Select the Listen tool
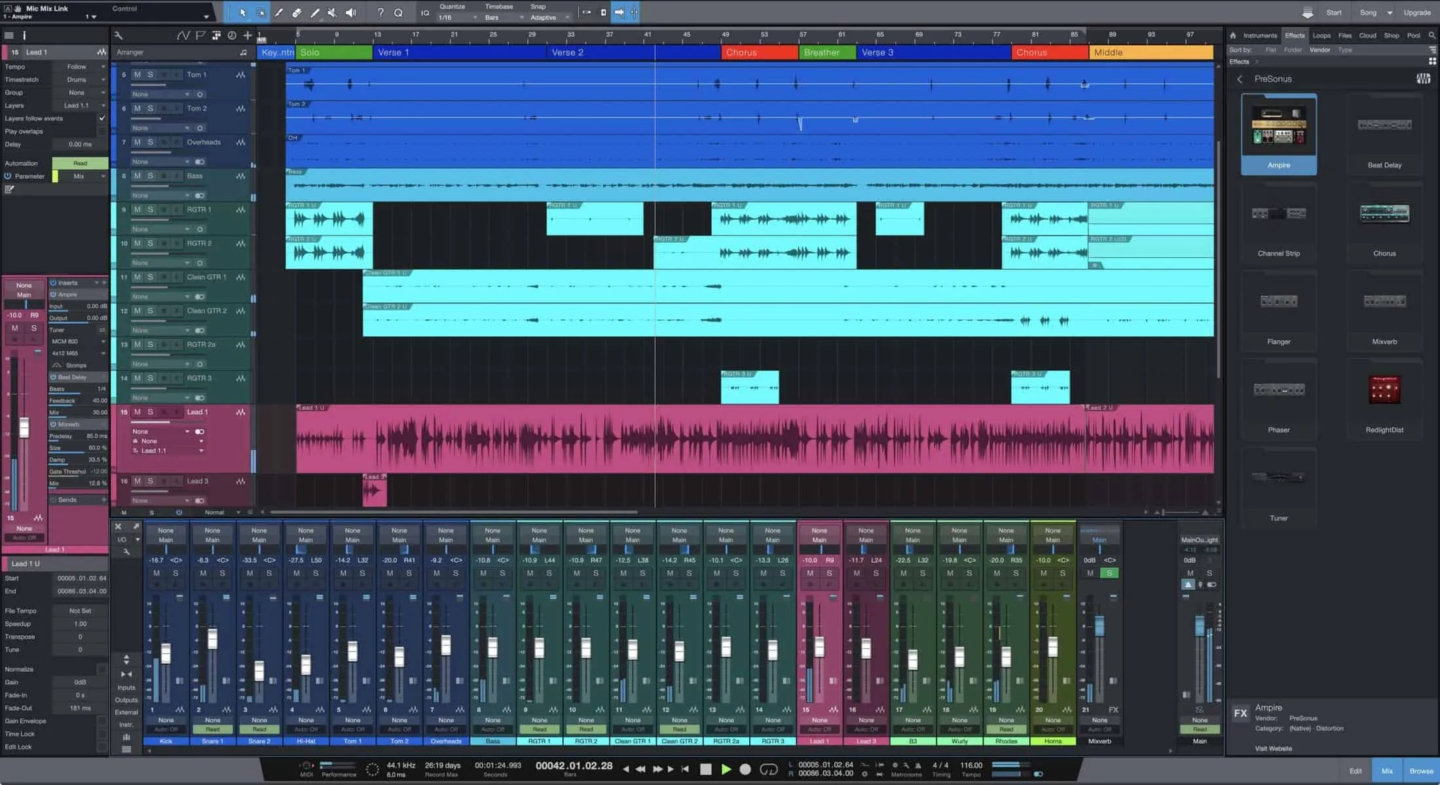 351,12
